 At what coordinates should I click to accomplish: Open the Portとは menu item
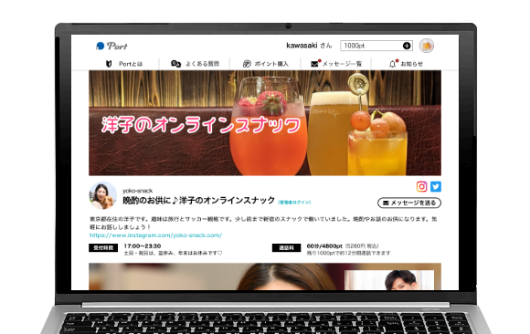click(x=131, y=64)
